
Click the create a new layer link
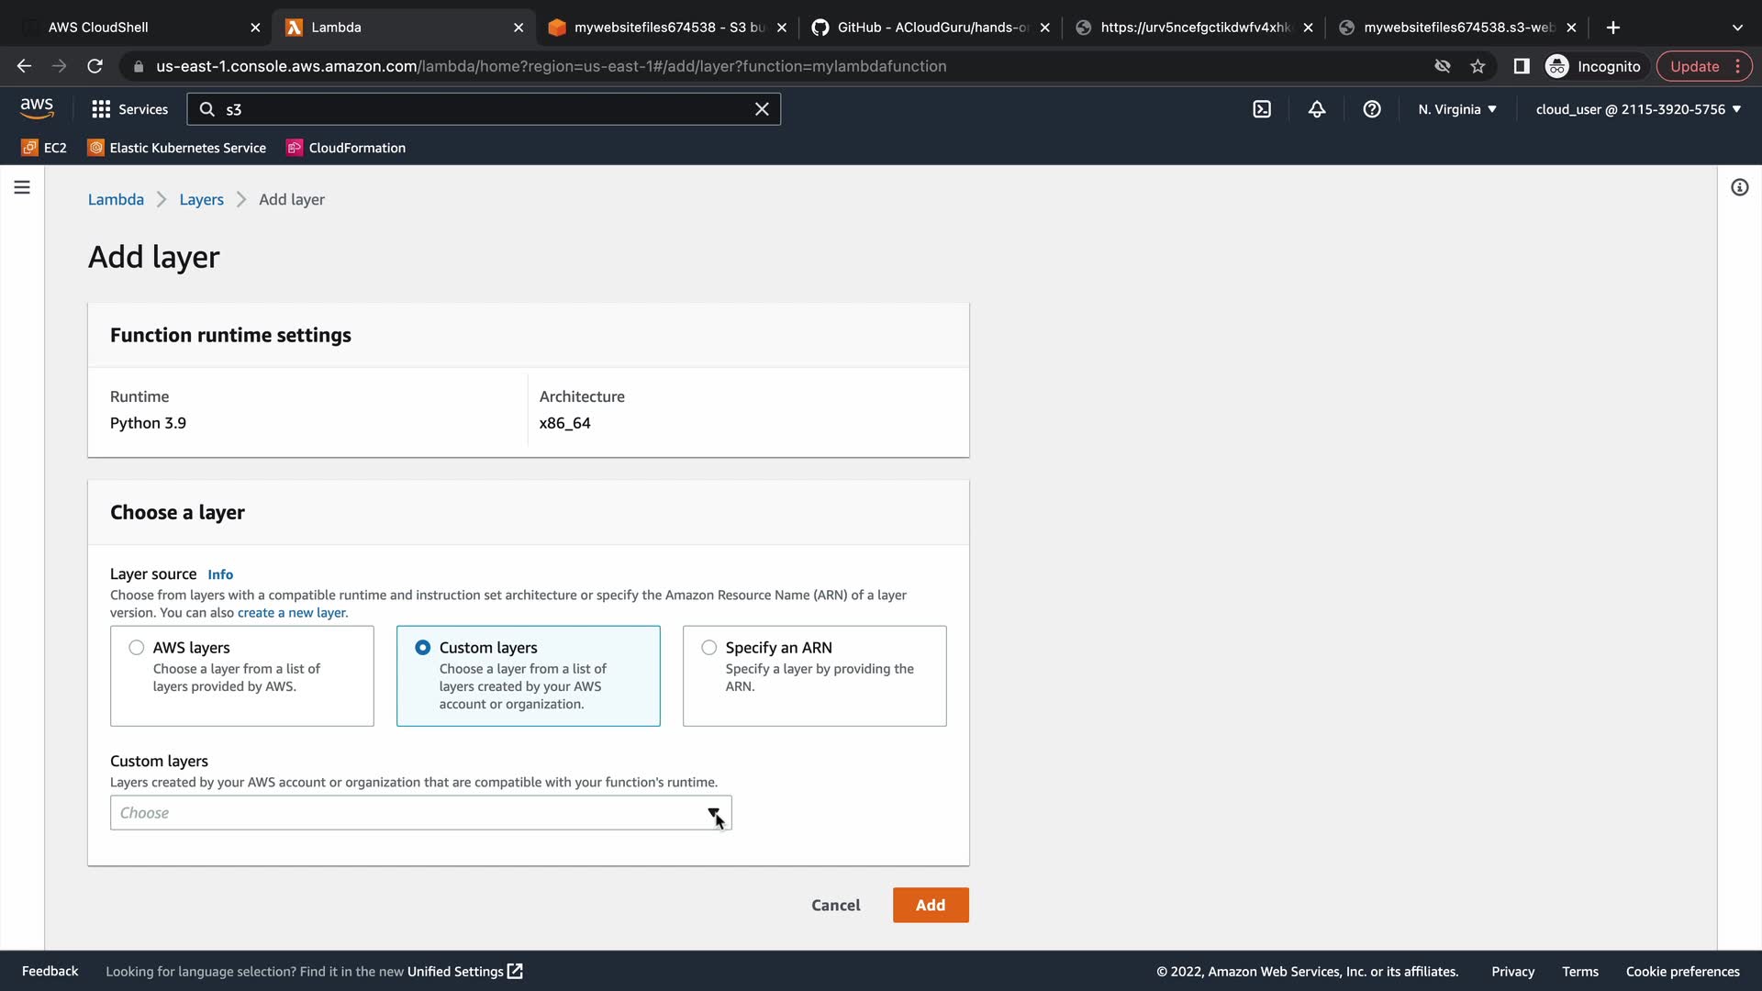(x=292, y=613)
